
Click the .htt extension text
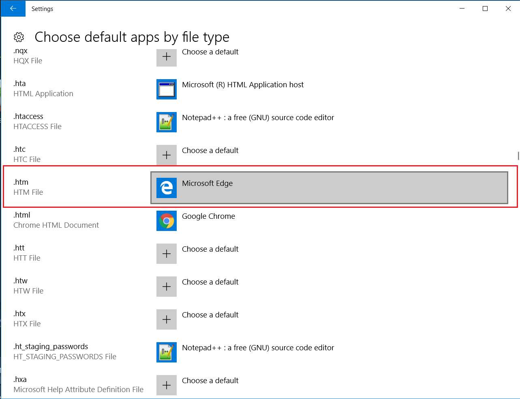click(x=19, y=248)
